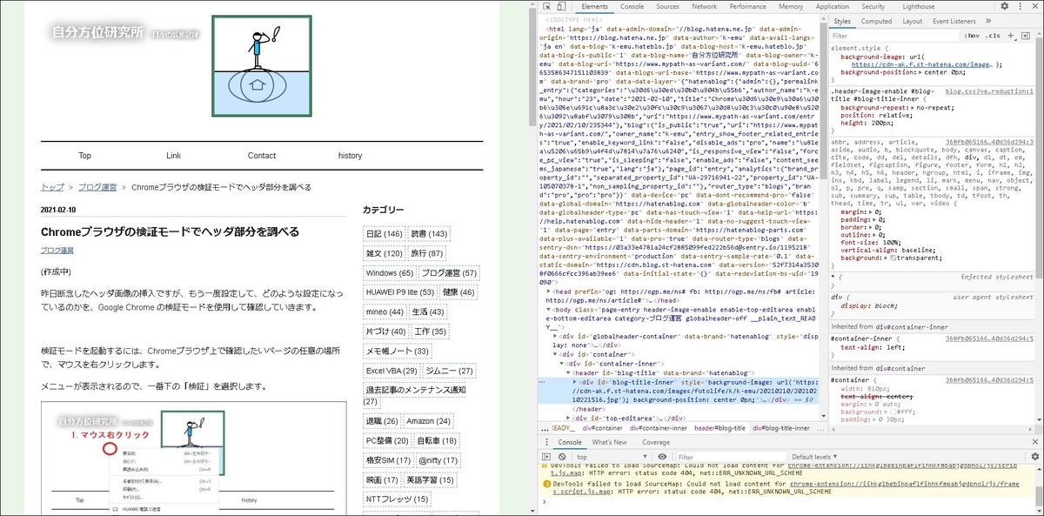1044x516 pixels.
Task: Expand the top-editarea div node
Action: click(570, 418)
